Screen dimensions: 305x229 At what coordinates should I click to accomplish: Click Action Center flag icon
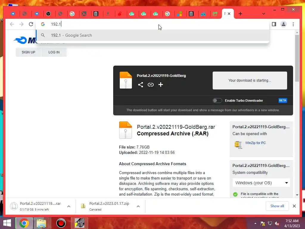(263, 224)
